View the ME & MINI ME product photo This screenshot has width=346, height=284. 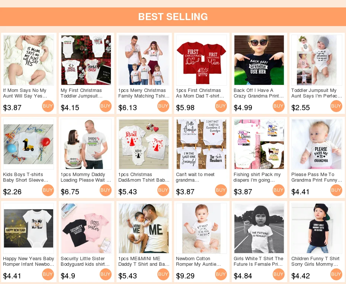coord(144,228)
